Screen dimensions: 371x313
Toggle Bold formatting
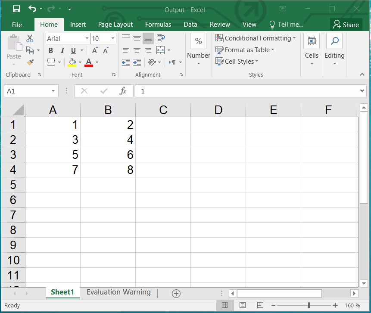(x=51, y=50)
